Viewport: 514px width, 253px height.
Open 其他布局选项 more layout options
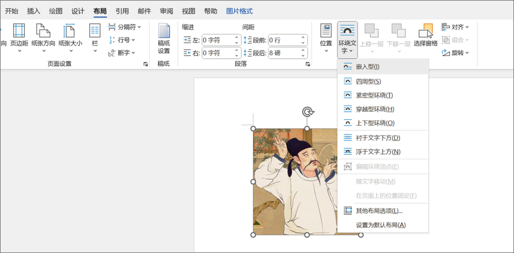[383, 210]
